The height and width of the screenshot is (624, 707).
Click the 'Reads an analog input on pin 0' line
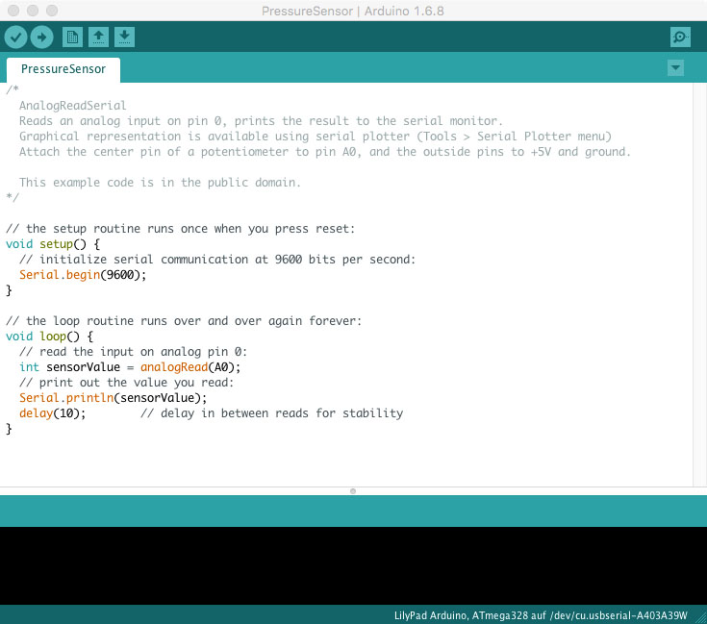coord(261,121)
